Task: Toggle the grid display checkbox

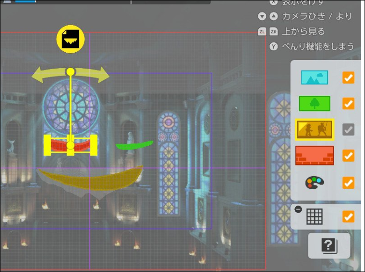Action: click(348, 216)
